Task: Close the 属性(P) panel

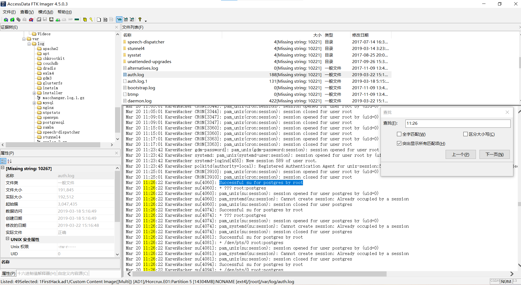Action: pos(116,153)
